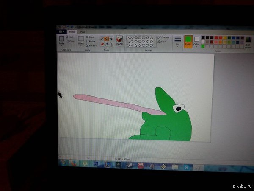The image size is (254, 191).
Task: Pick the Isosceles triangle shape
Action: (x=152, y=38)
